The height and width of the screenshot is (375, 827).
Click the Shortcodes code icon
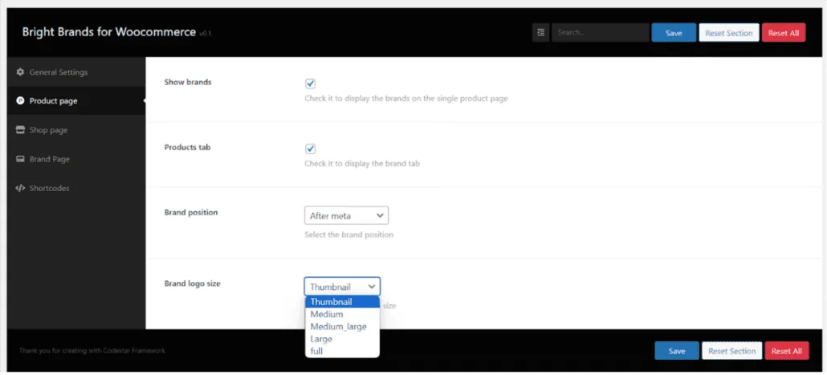point(20,188)
